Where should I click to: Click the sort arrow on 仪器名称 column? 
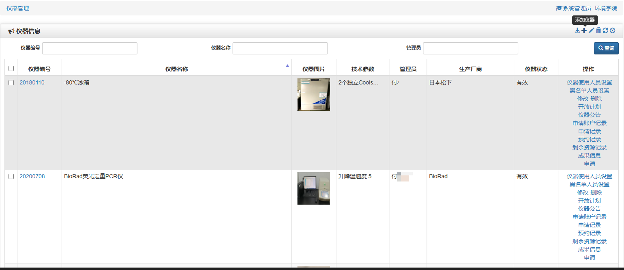(x=287, y=65)
